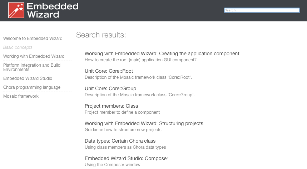Open Working with Embedded Wizard section

click(34, 56)
